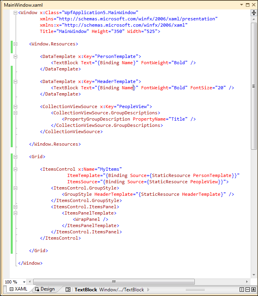The height and width of the screenshot is (296, 258).
Task: Click the WrapPanel element
Action: coord(90,219)
